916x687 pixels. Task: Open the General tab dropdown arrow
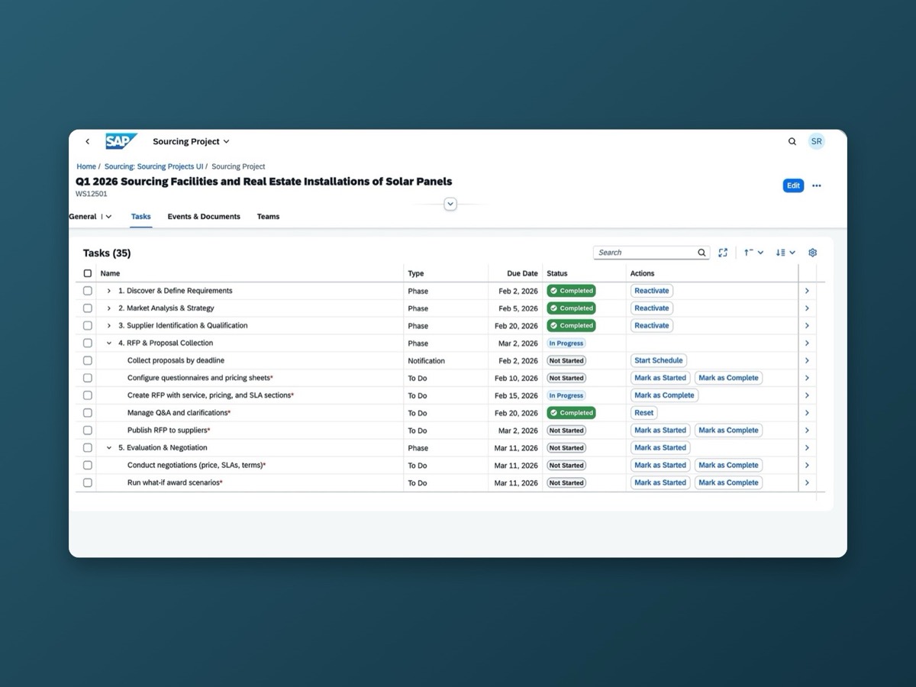(x=108, y=217)
